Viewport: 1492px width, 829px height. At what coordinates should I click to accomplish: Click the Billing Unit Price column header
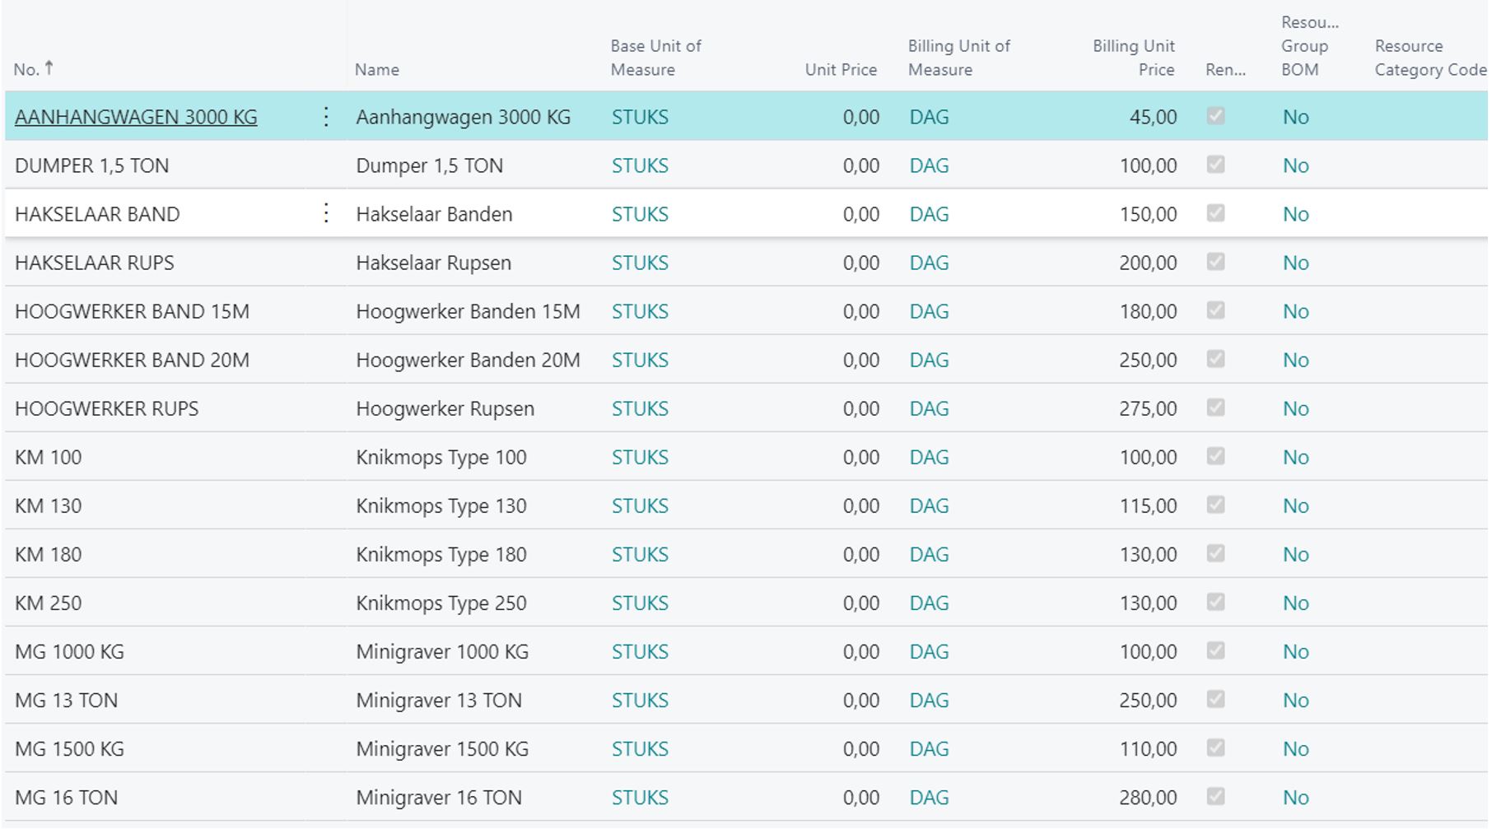tap(1134, 58)
